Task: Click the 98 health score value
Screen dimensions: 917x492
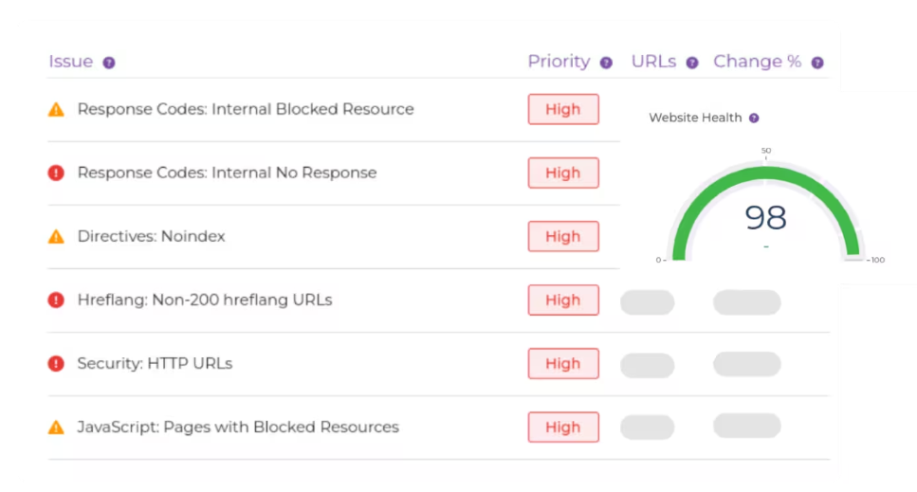Action: pyautogui.click(x=765, y=218)
